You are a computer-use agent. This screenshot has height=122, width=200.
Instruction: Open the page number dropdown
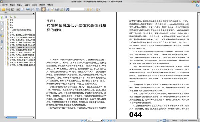102,120
